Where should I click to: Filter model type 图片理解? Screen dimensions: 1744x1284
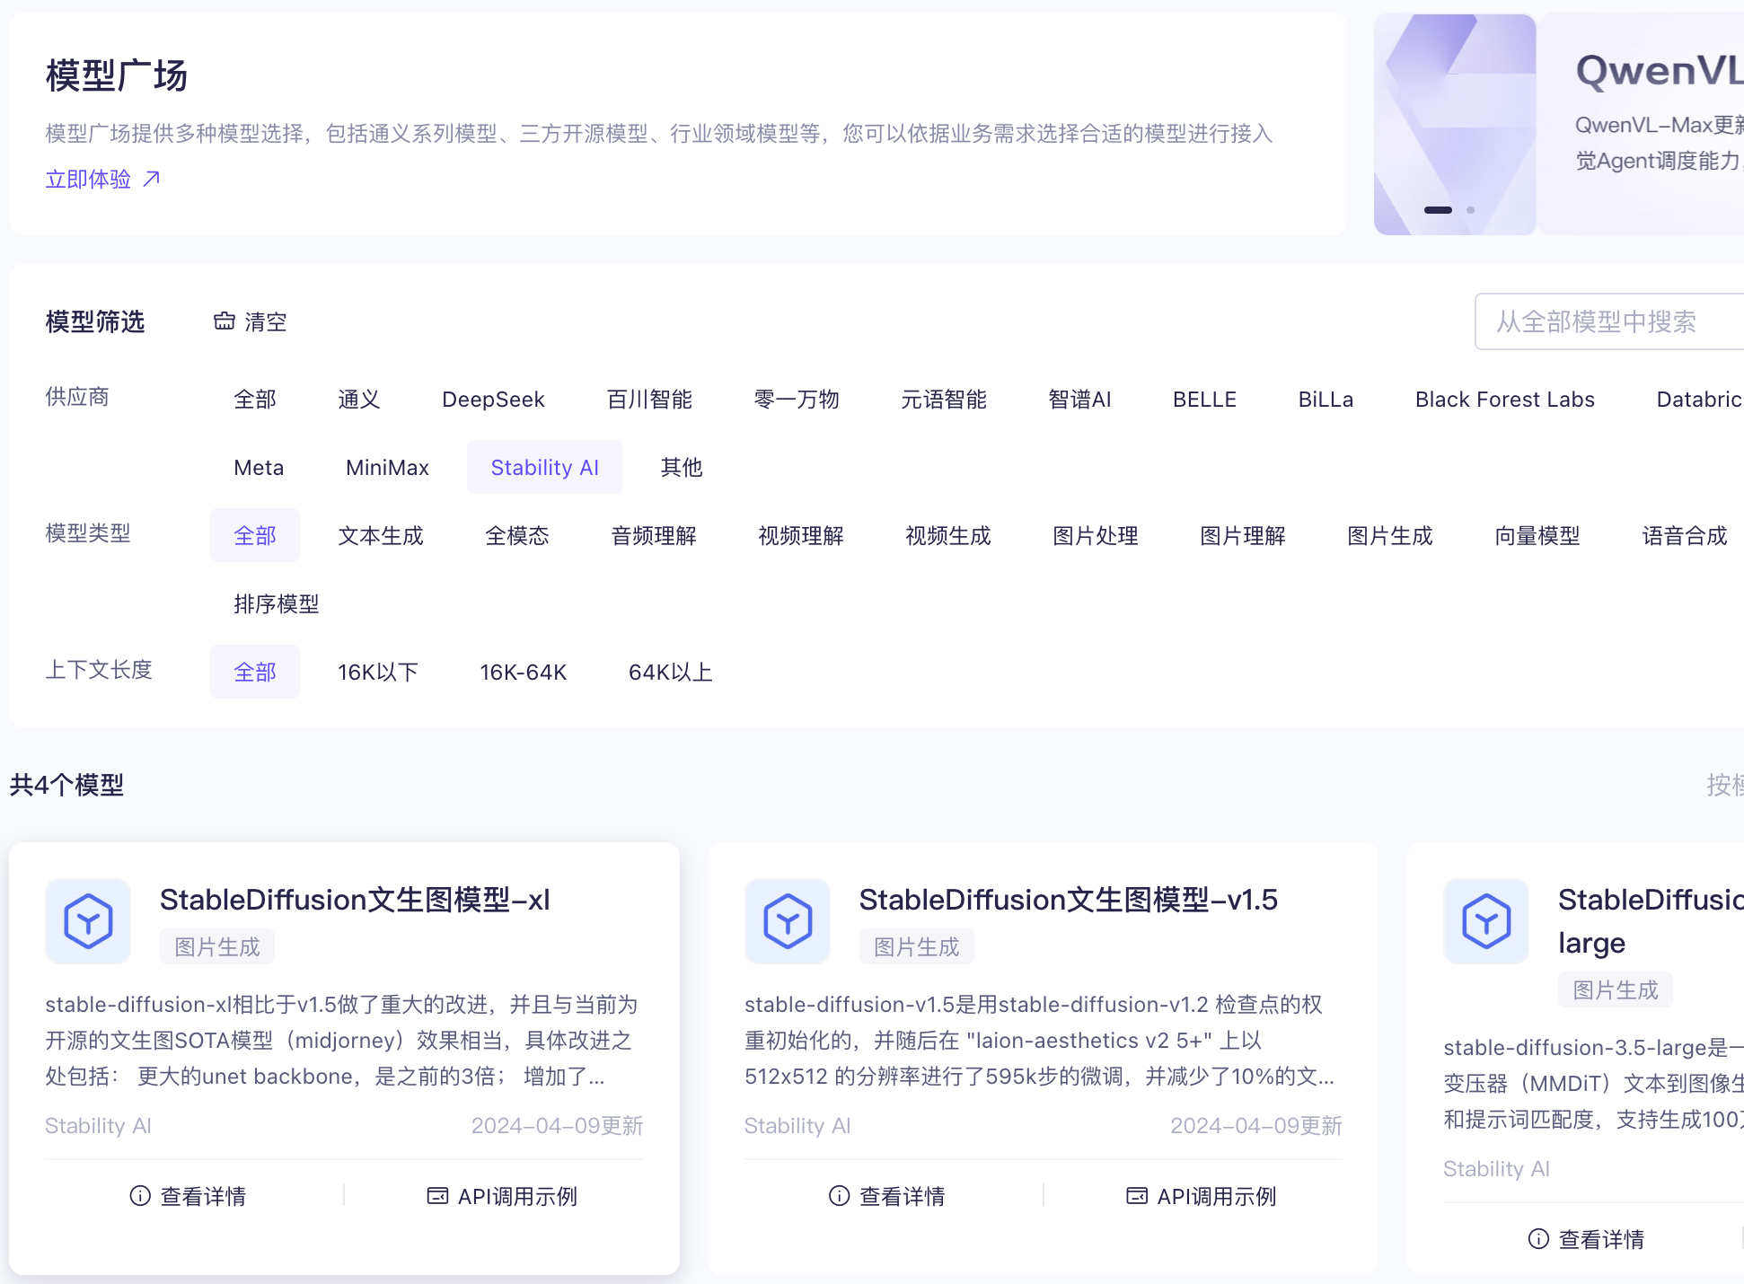(1243, 536)
